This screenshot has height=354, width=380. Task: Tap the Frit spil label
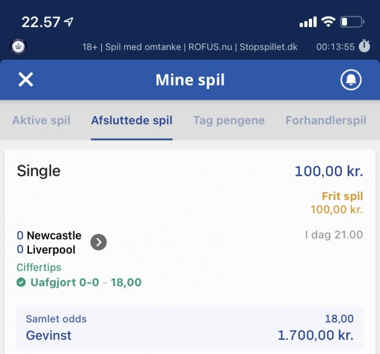coord(343,196)
